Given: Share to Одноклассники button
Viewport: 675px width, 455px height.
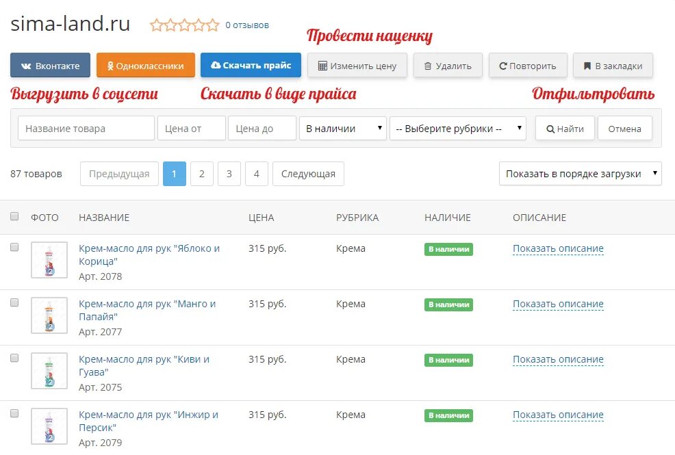Looking at the screenshot, I should (x=146, y=66).
